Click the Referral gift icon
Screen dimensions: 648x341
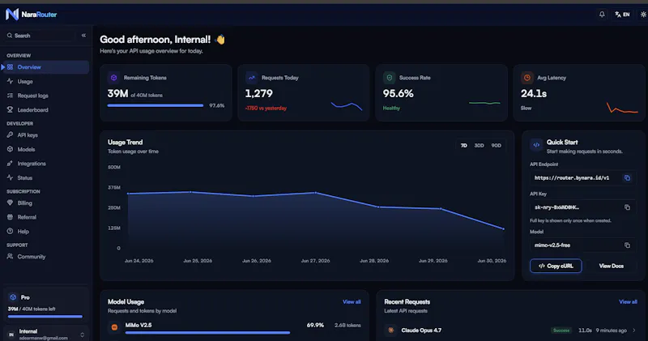(x=10, y=217)
